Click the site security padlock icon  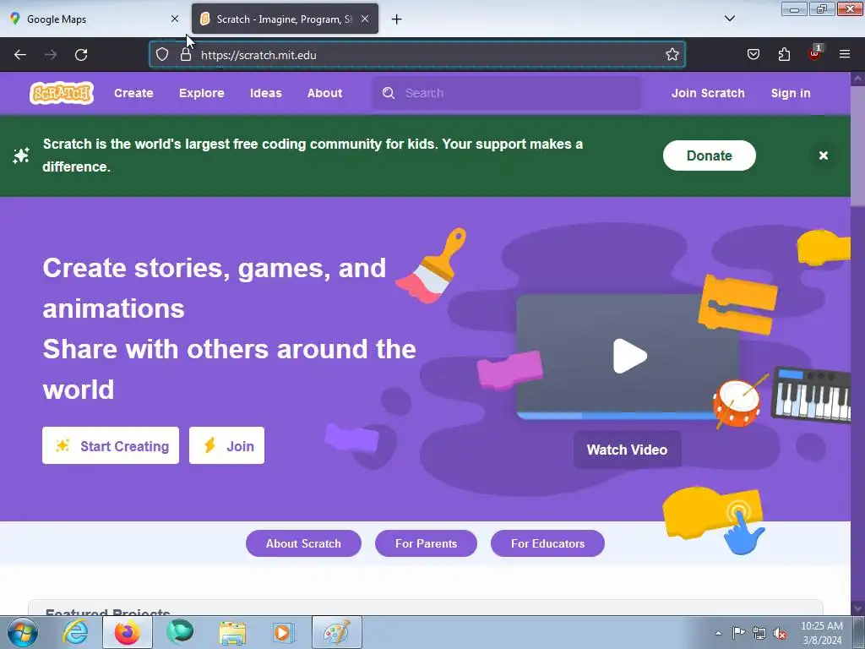coord(186,55)
